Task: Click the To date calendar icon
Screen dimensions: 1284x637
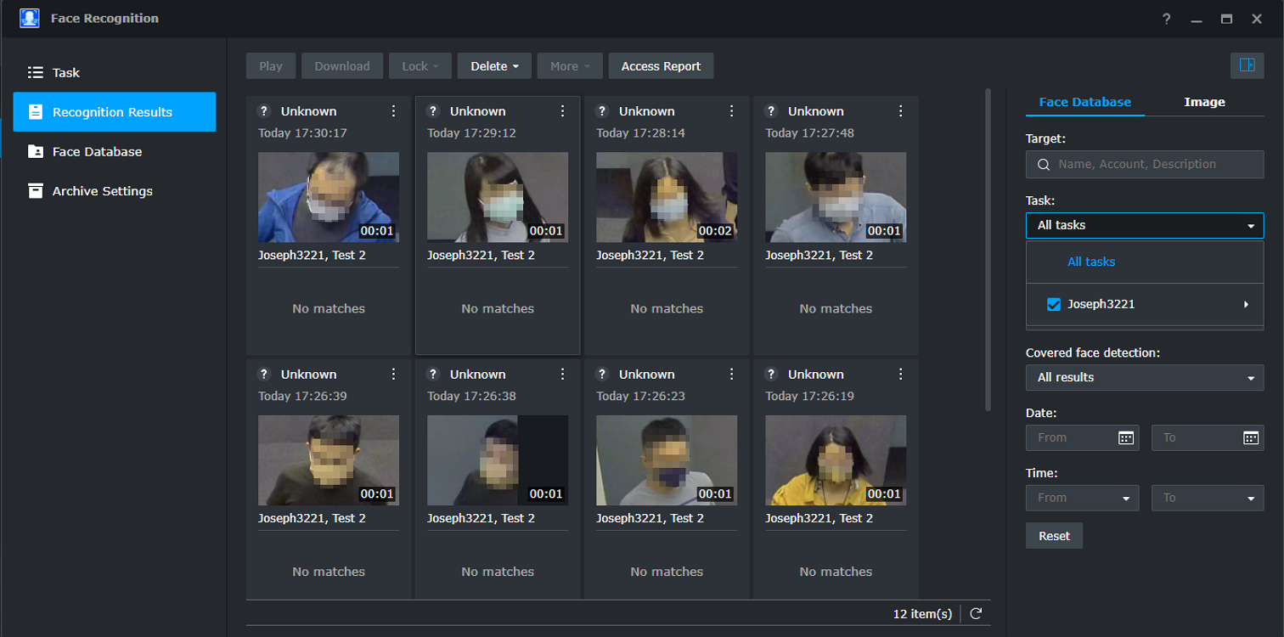Action: tap(1251, 437)
